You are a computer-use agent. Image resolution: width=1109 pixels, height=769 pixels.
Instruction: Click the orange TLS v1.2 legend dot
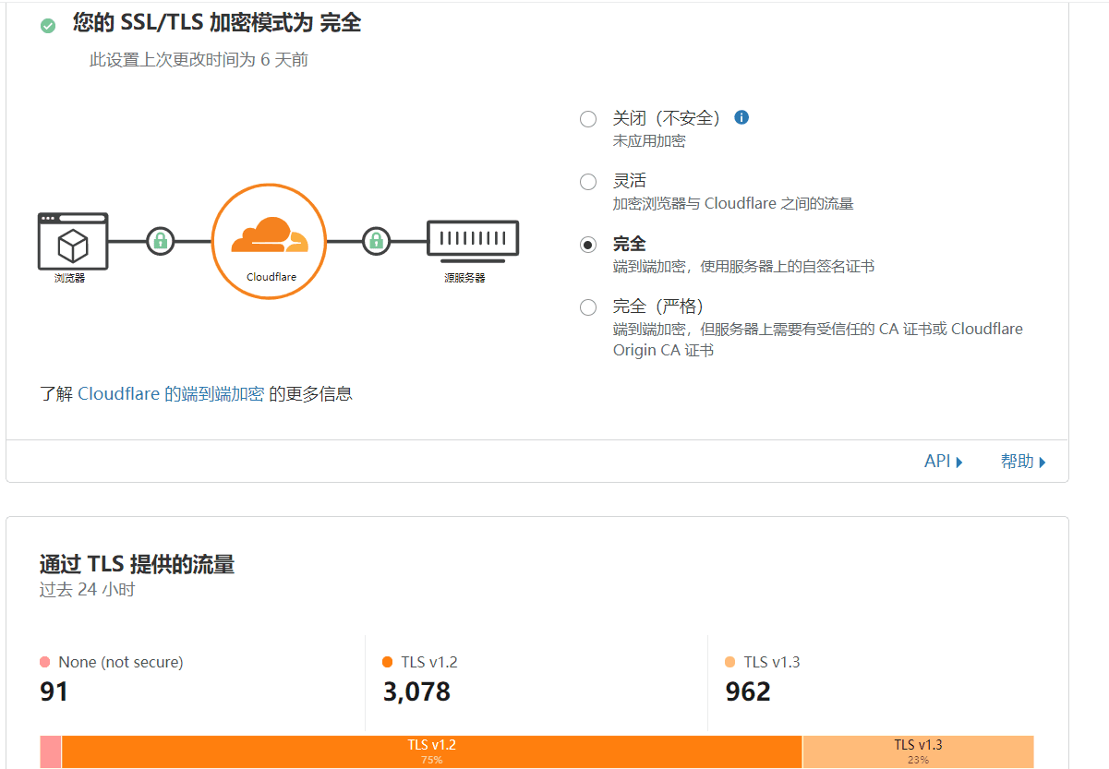coord(388,662)
